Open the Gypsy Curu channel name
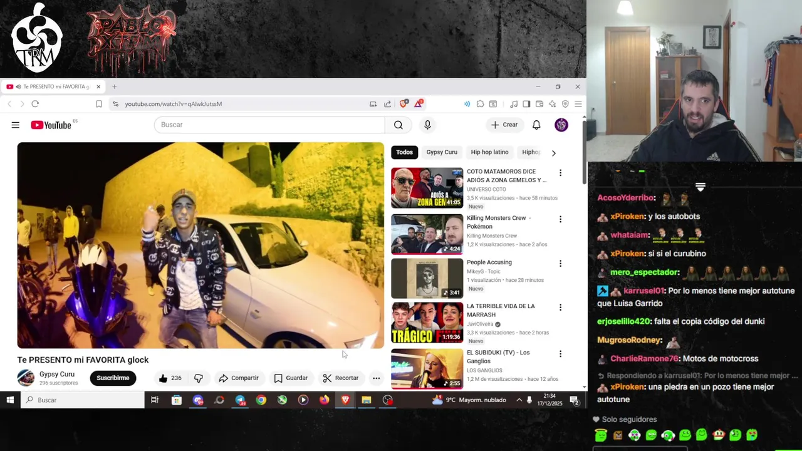The image size is (802, 451). point(57,374)
